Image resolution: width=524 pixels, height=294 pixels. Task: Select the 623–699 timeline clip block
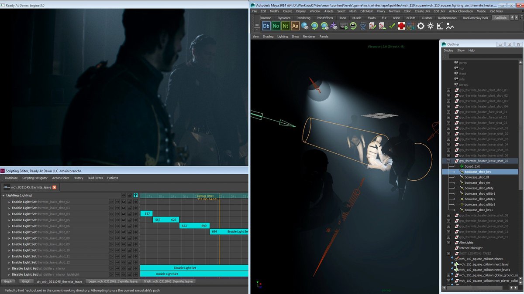point(194,226)
